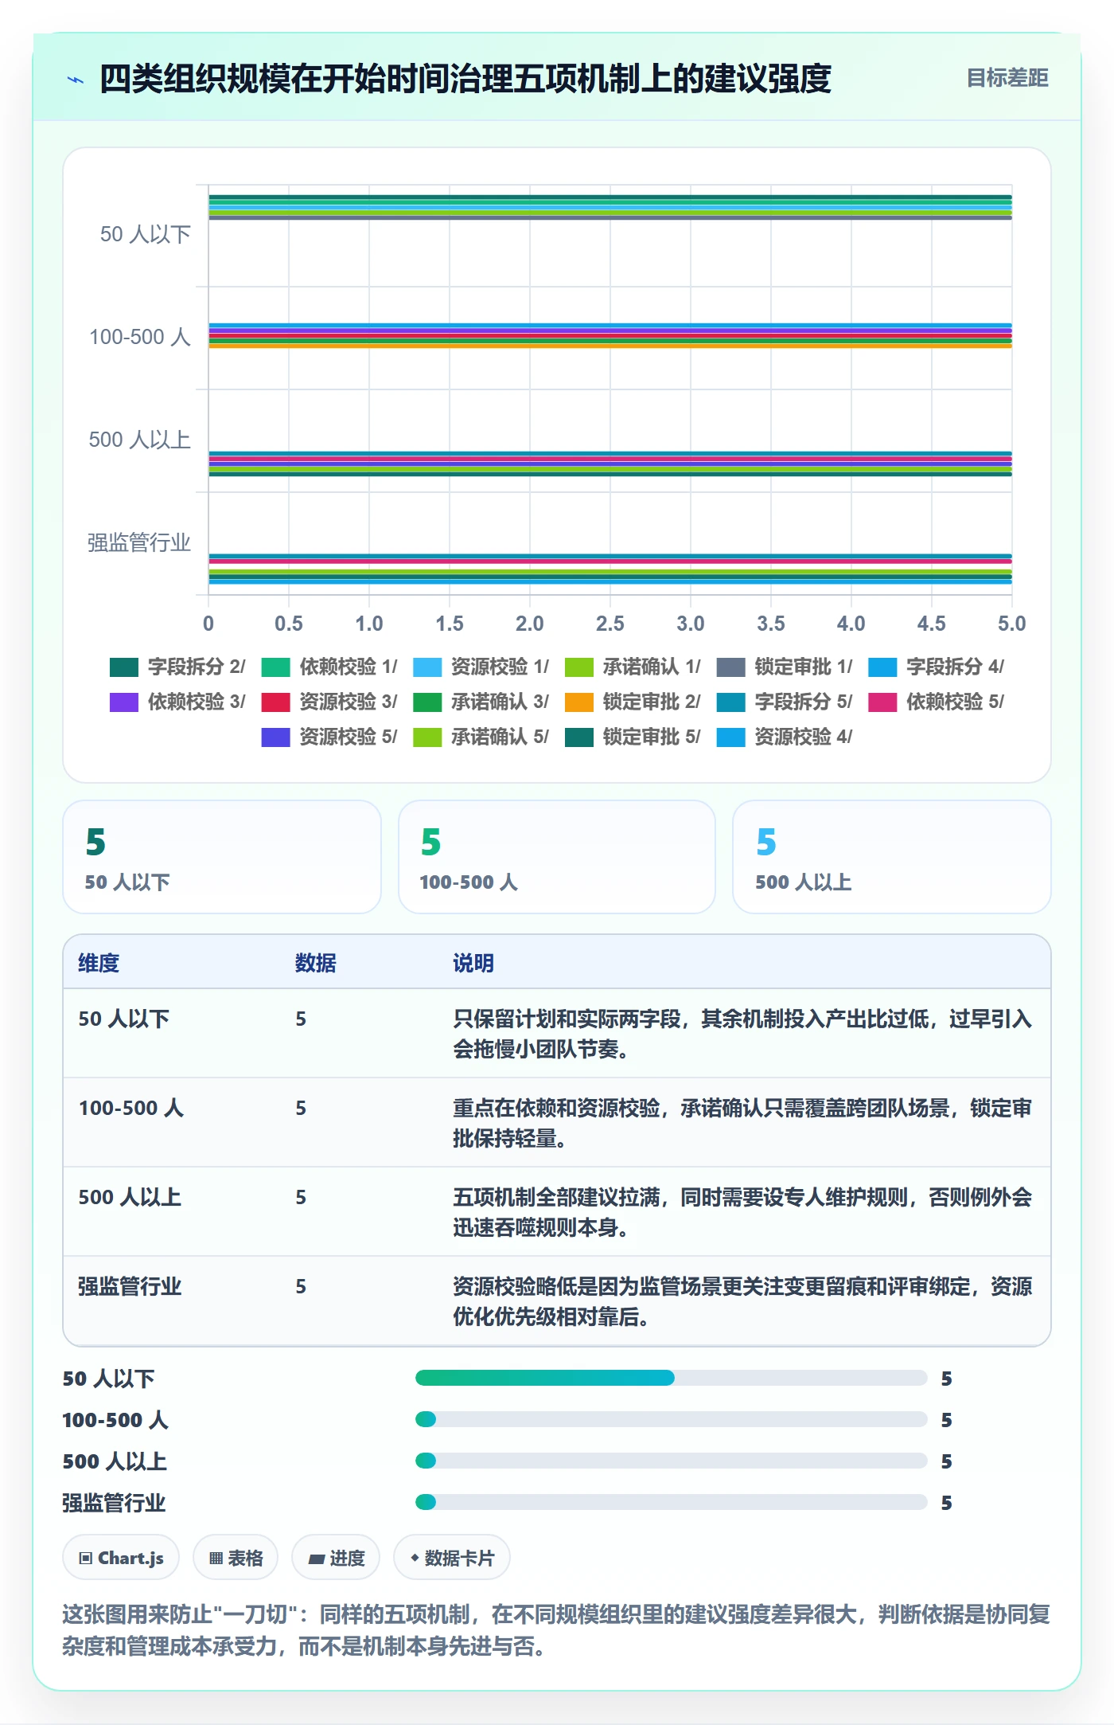Toggle the 字段拆分 2/ legend series
This screenshot has width=1114, height=1725.
177,667
